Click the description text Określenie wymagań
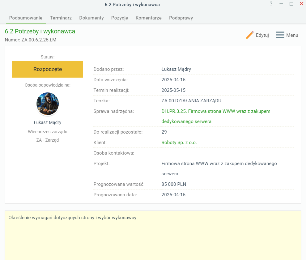 (x=72, y=218)
